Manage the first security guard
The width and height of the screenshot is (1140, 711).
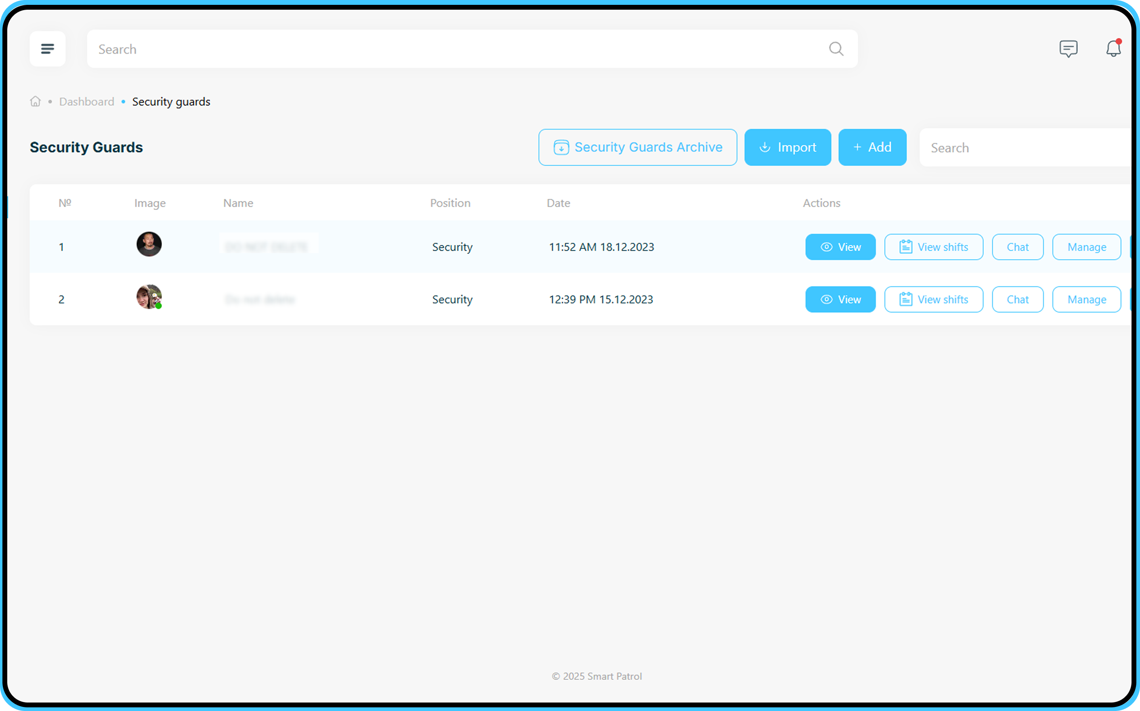click(x=1086, y=247)
